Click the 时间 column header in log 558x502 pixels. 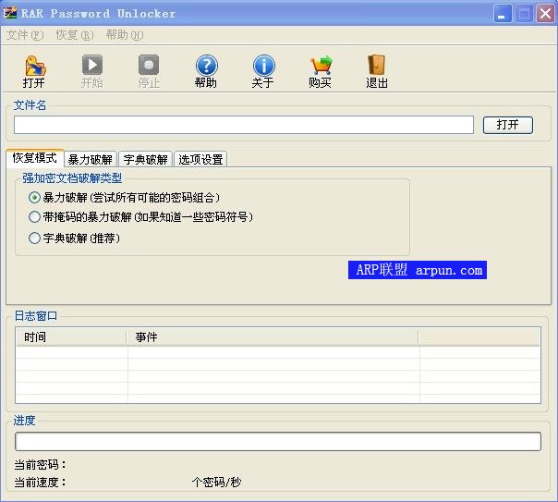coord(71,337)
